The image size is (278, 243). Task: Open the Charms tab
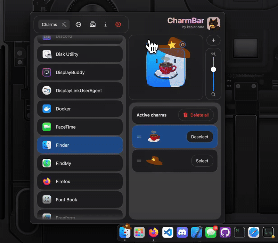point(54,24)
